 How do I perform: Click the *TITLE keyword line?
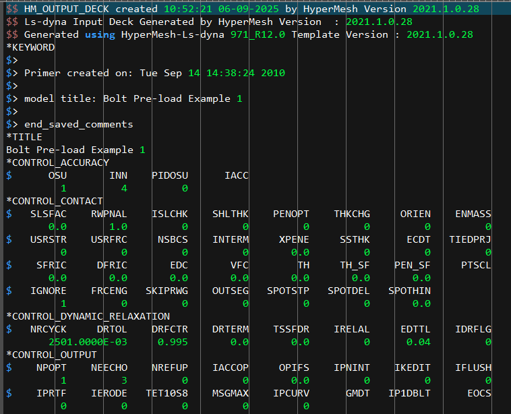coord(24,137)
